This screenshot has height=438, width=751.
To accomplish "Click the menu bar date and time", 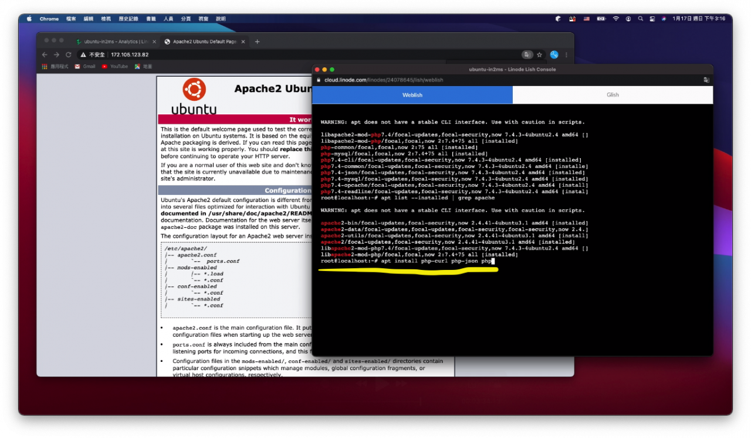I will 699,19.
